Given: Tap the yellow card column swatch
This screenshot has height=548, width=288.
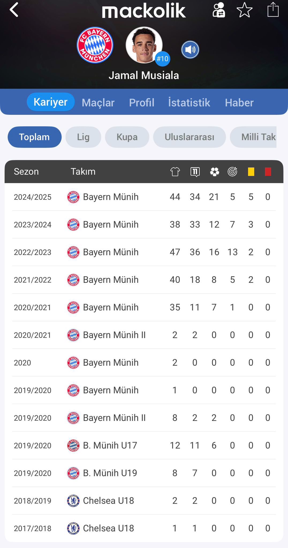Looking at the screenshot, I should click(x=251, y=172).
